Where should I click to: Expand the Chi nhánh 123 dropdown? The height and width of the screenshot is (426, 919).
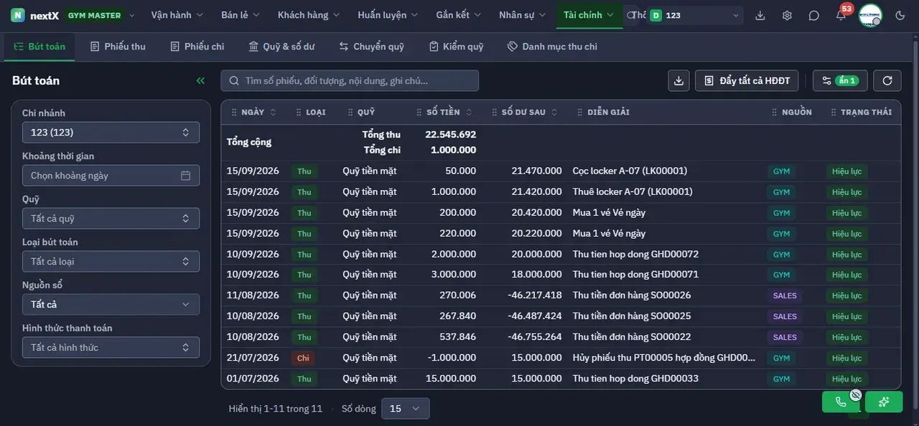tap(111, 132)
